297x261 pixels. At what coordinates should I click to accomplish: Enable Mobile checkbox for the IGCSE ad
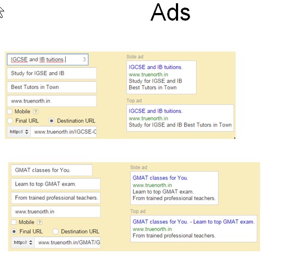click(10, 111)
